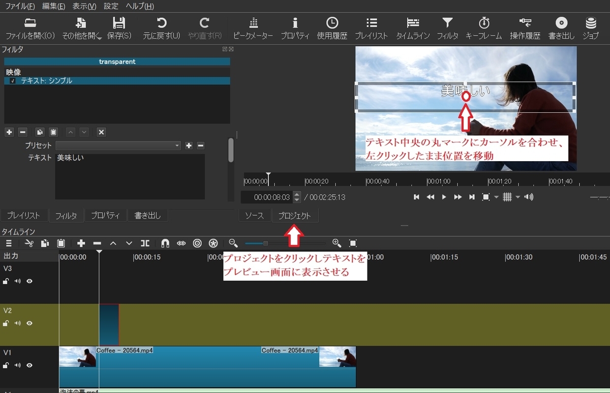
Task: Click player volume speaker icon
Action: [529, 197]
